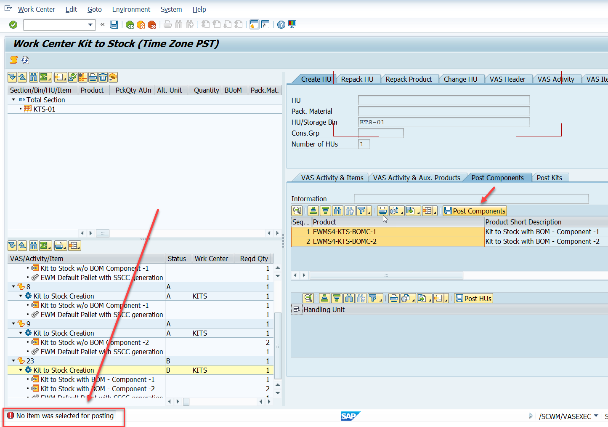Click Sort Descending in the Post Components toolbar

click(x=325, y=211)
